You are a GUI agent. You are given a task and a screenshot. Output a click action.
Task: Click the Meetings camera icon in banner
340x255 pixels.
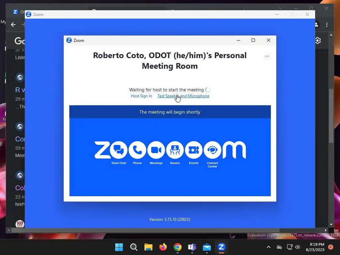tap(156, 150)
